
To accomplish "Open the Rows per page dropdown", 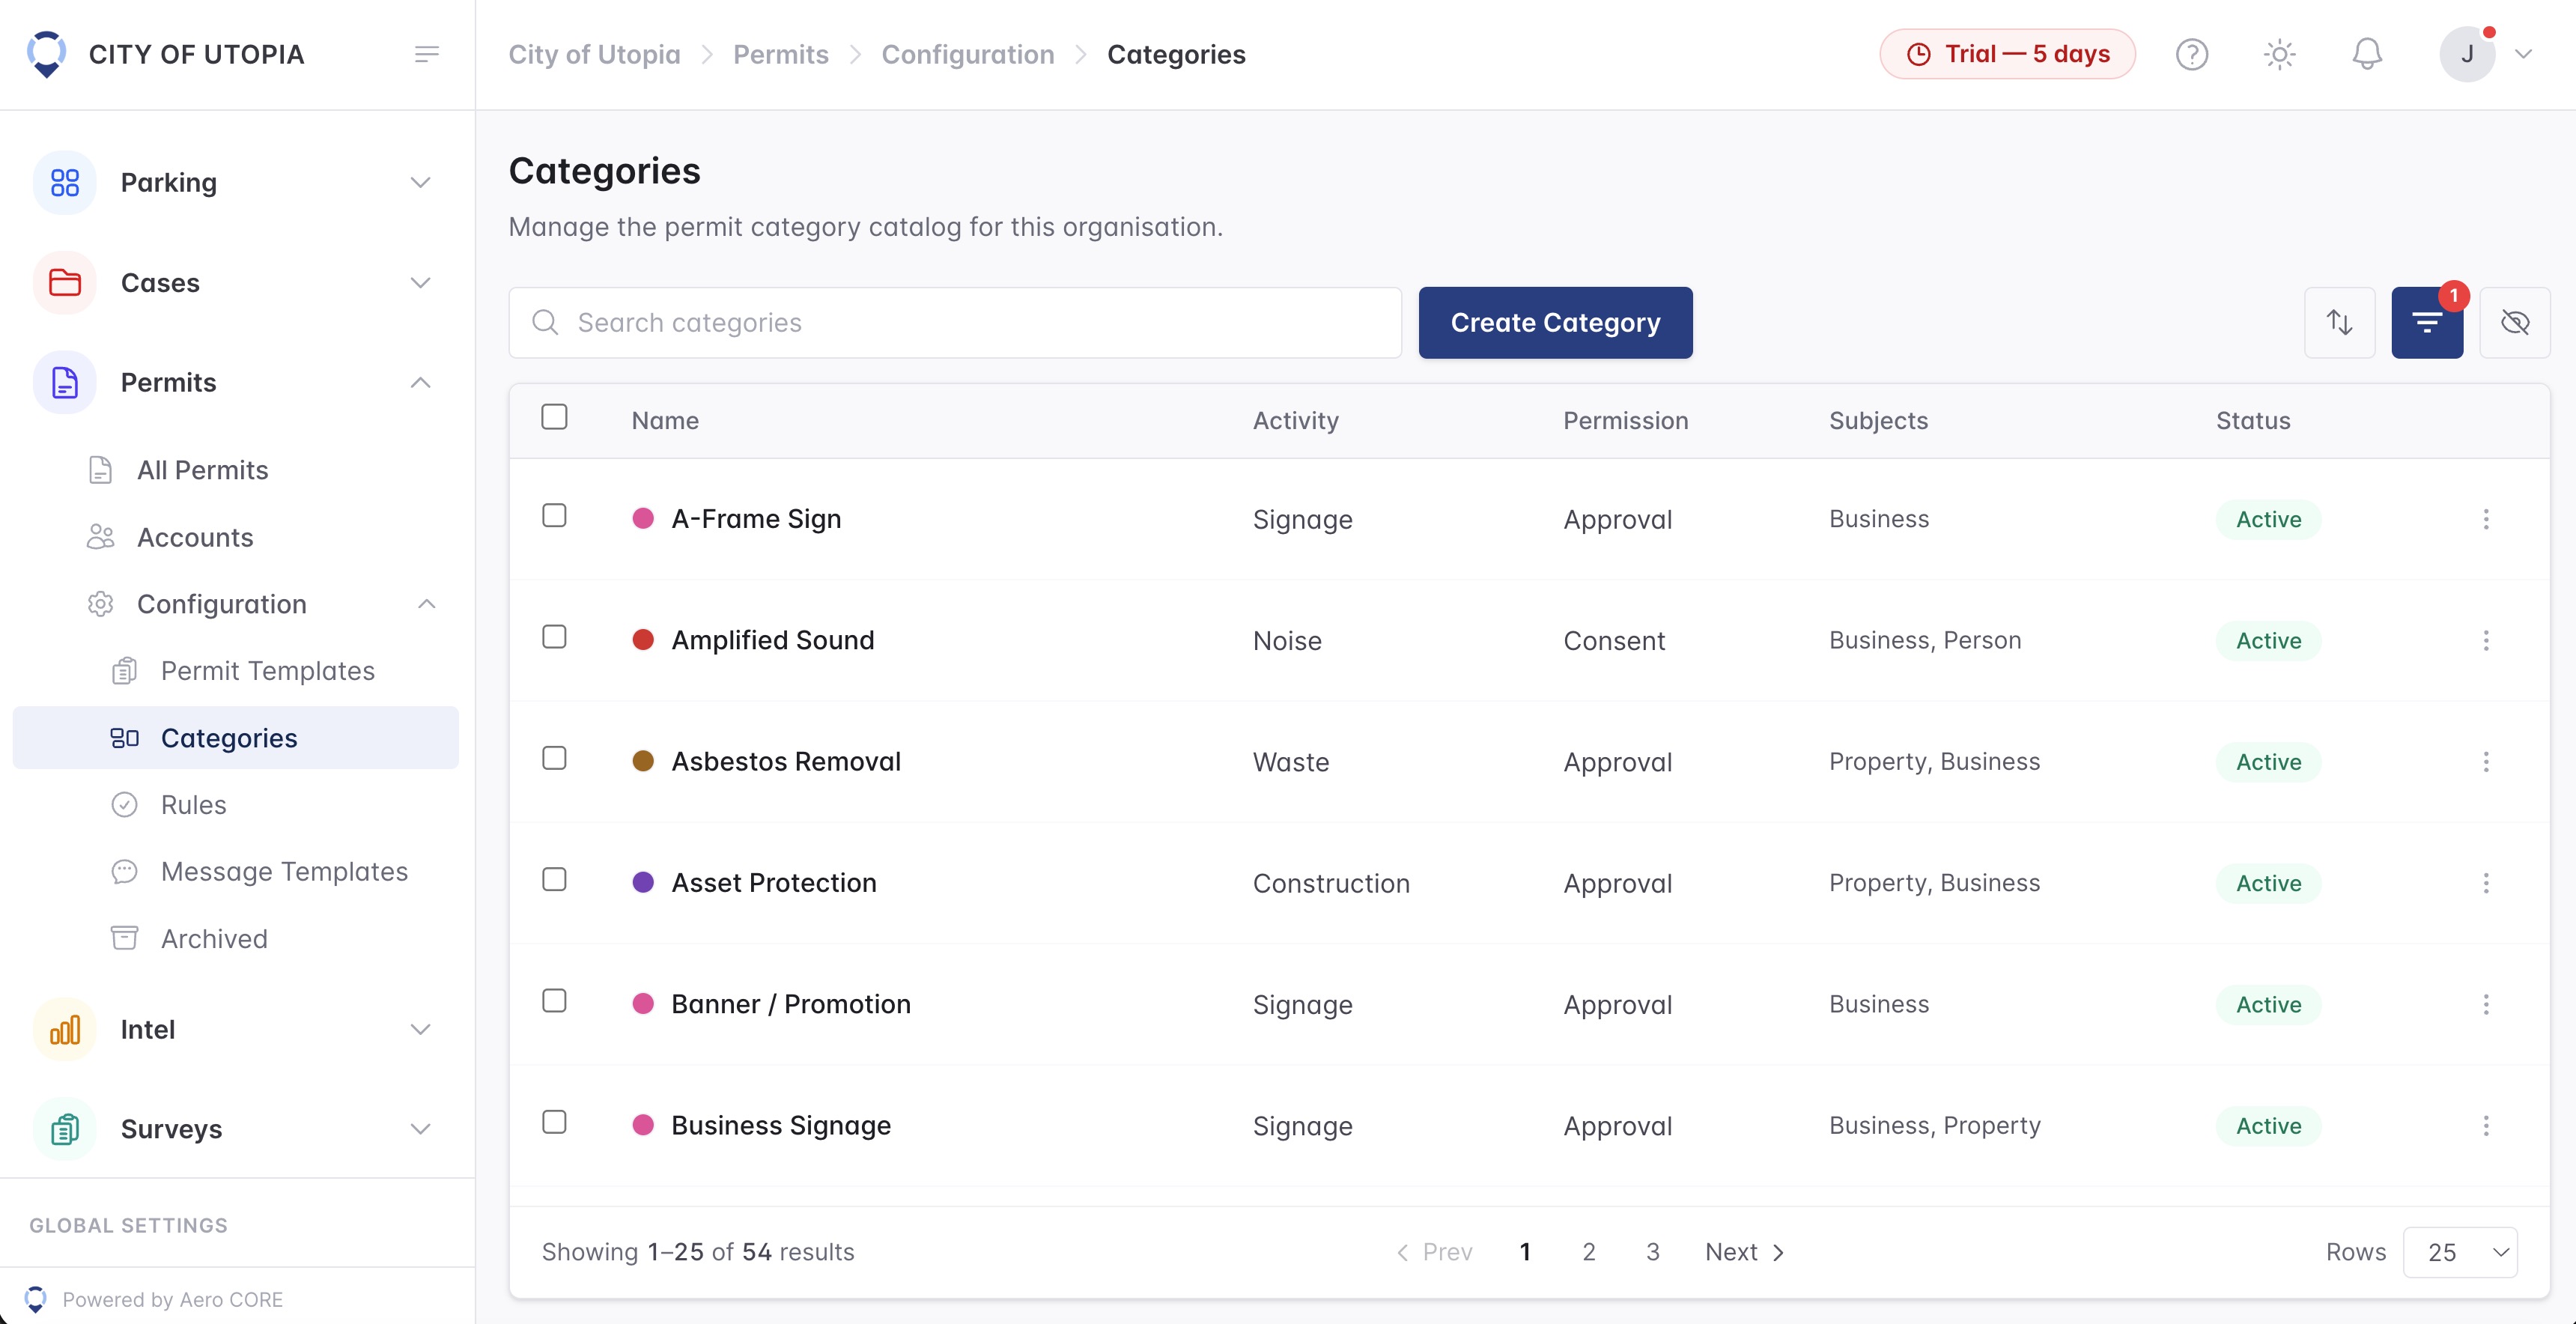I will point(2460,1253).
